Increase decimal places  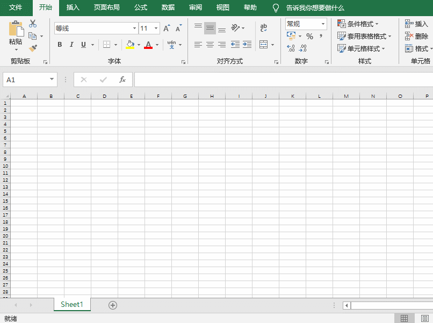[291, 48]
